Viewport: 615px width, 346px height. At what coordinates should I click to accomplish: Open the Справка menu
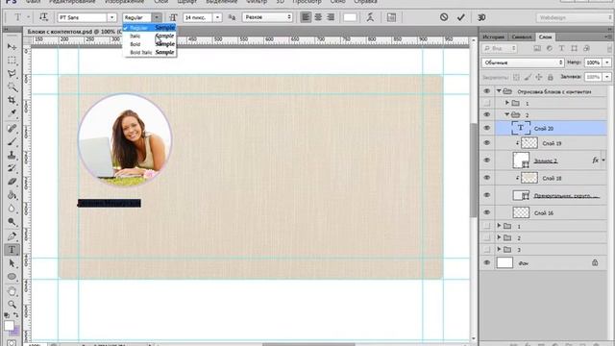(x=365, y=2)
